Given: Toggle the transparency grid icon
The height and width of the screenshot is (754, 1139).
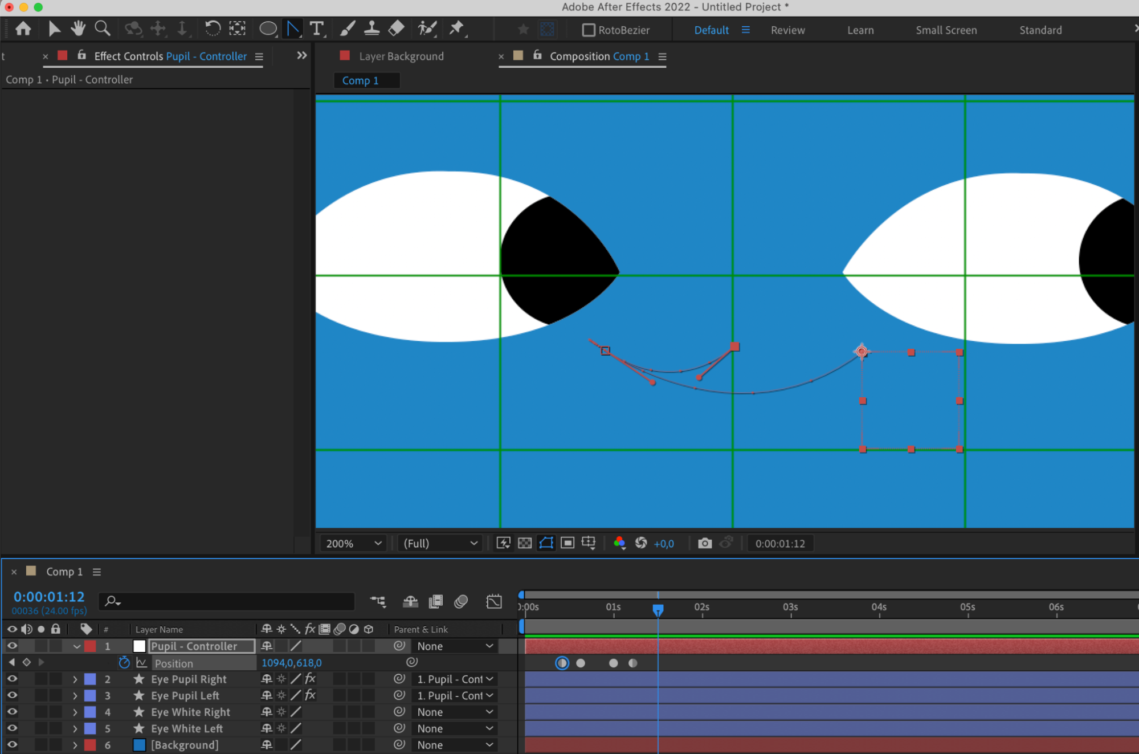Looking at the screenshot, I should [525, 543].
